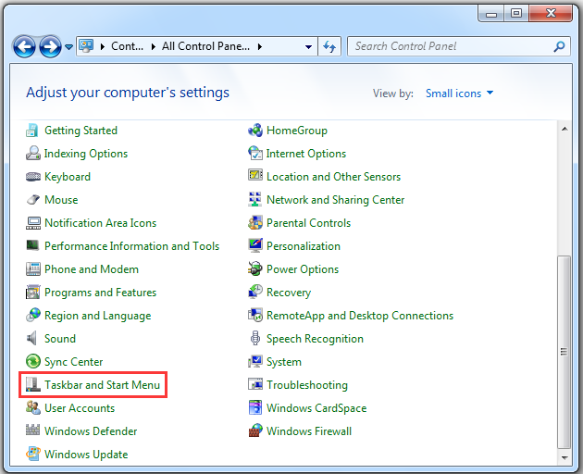Viewport: 583px width, 474px height.
Task: Select the Keyboard icon
Action: (32, 177)
